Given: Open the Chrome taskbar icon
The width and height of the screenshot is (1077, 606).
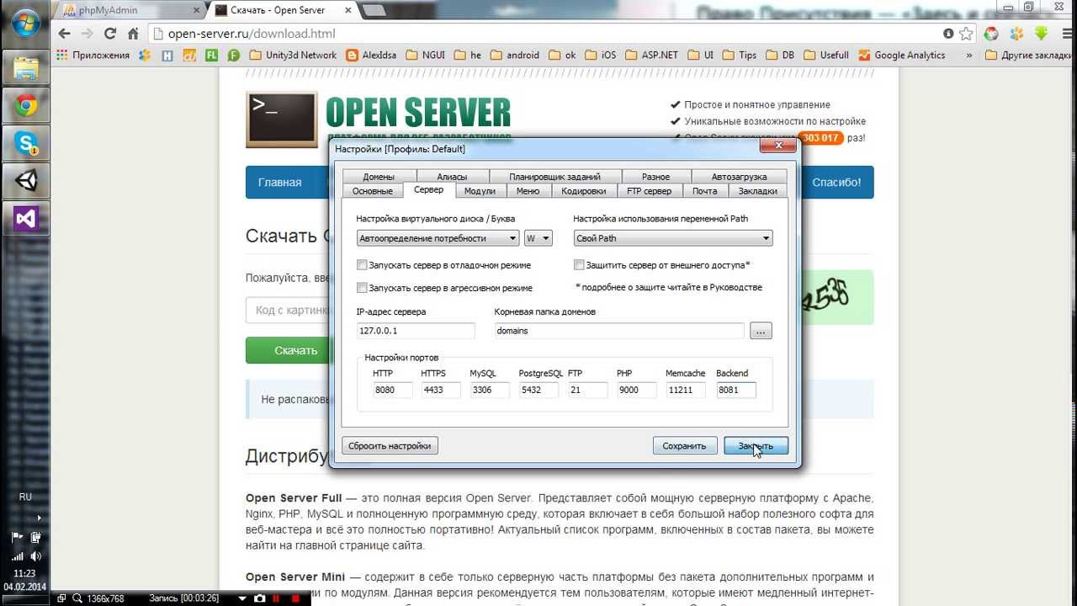Looking at the screenshot, I should coord(25,106).
